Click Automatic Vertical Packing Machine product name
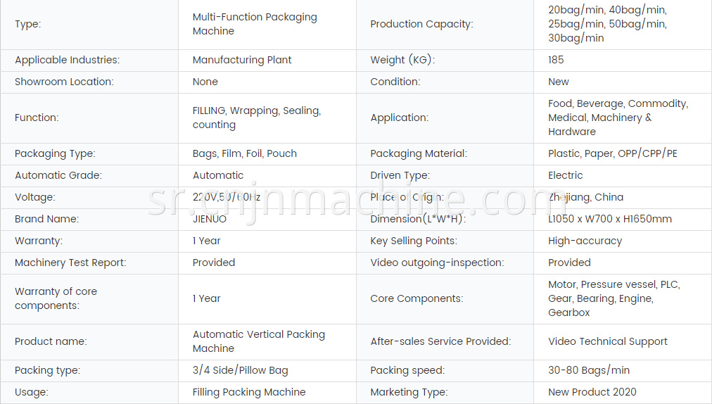This screenshot has width=712, height=404. pyautogui.click(x=259, y=341)
